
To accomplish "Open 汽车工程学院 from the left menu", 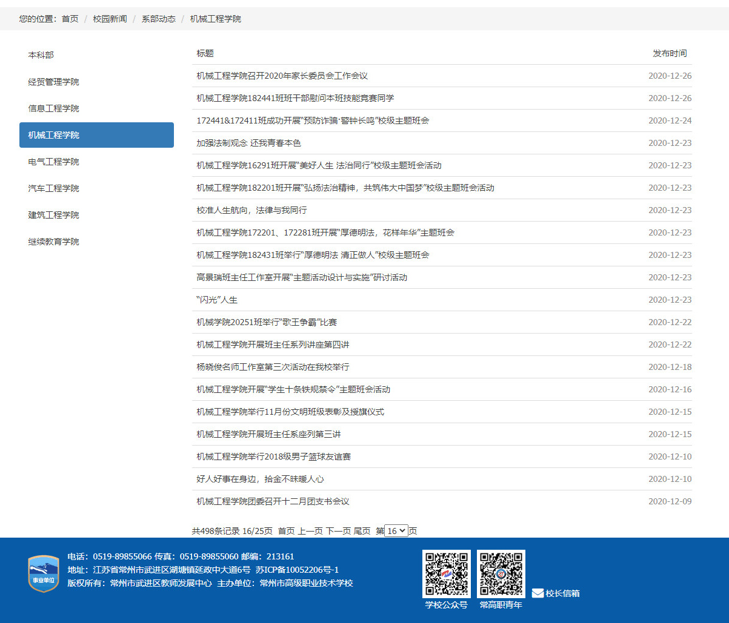I will pos(53,188).
